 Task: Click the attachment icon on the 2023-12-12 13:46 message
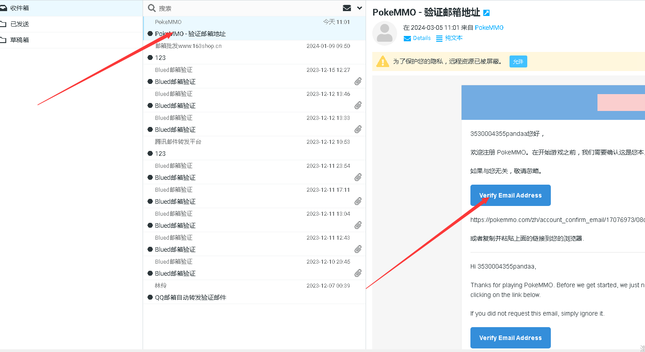click(x=358, y=105)
